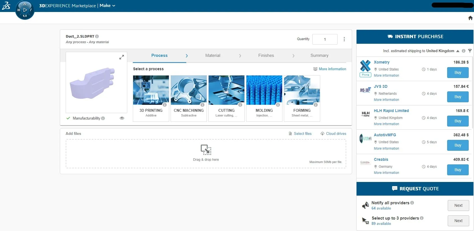Toggle the manufacturability eye visibility
The image size is (474, 231).
(122, 118)
